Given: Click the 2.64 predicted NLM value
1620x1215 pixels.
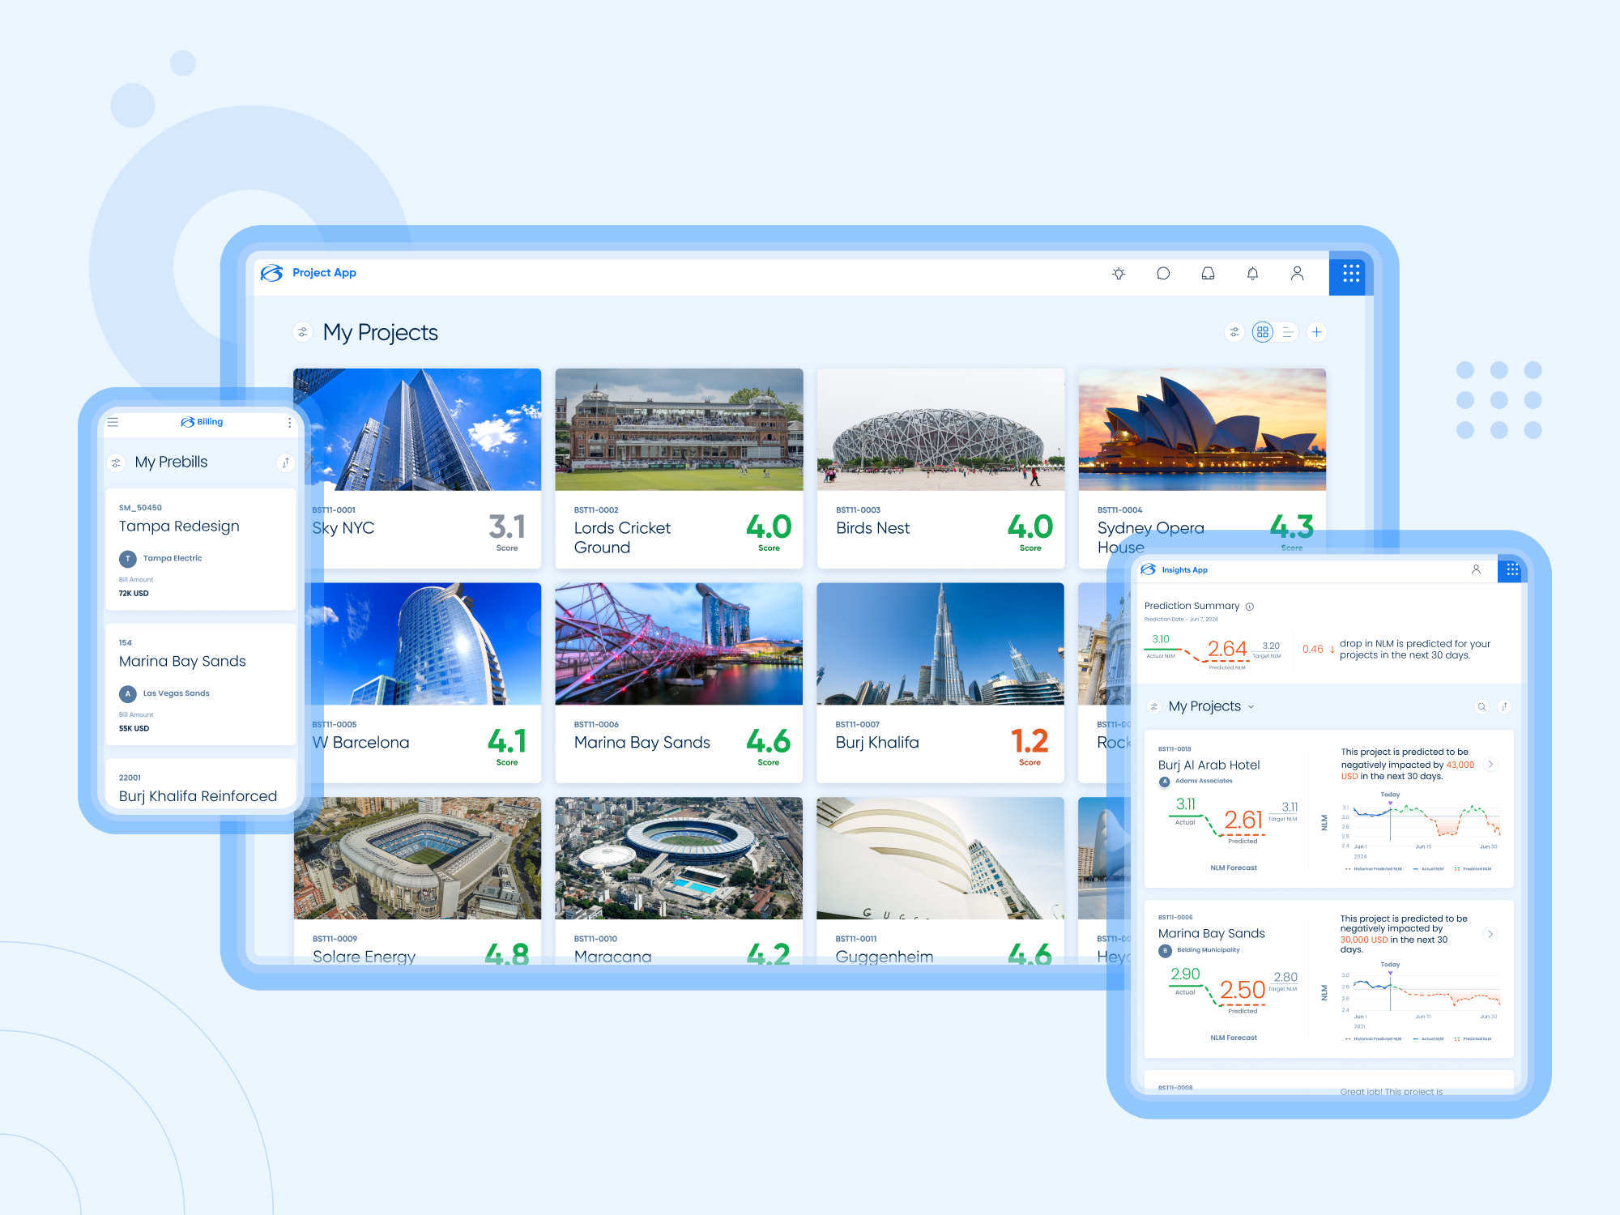Looking at the screenshot, I should [1227, 649].
